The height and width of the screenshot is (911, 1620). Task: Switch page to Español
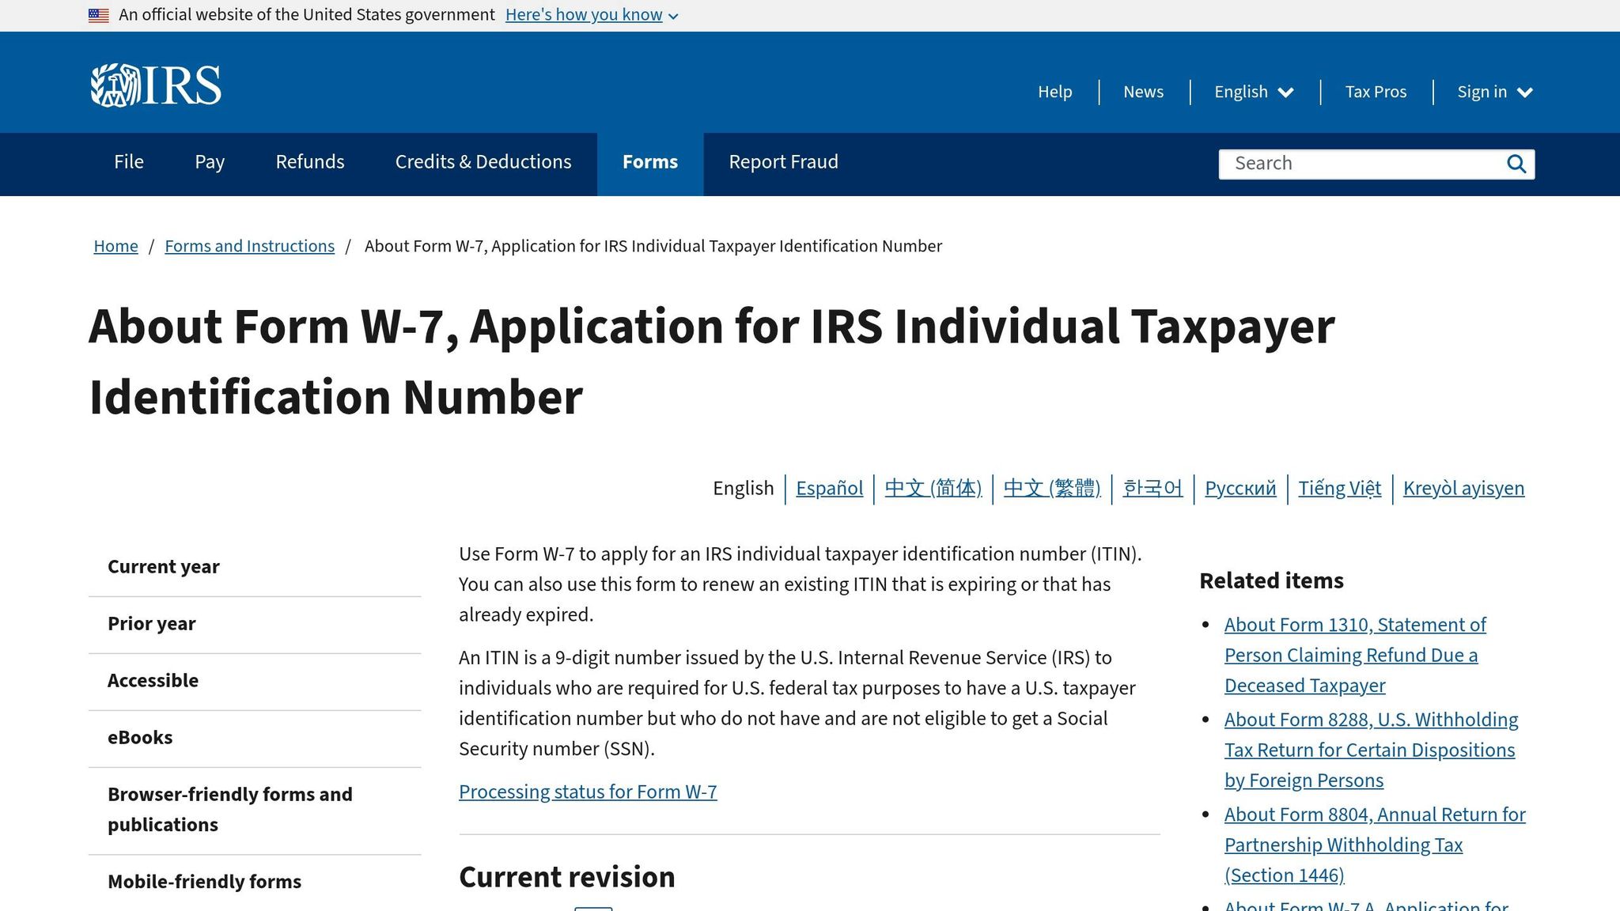829,488
